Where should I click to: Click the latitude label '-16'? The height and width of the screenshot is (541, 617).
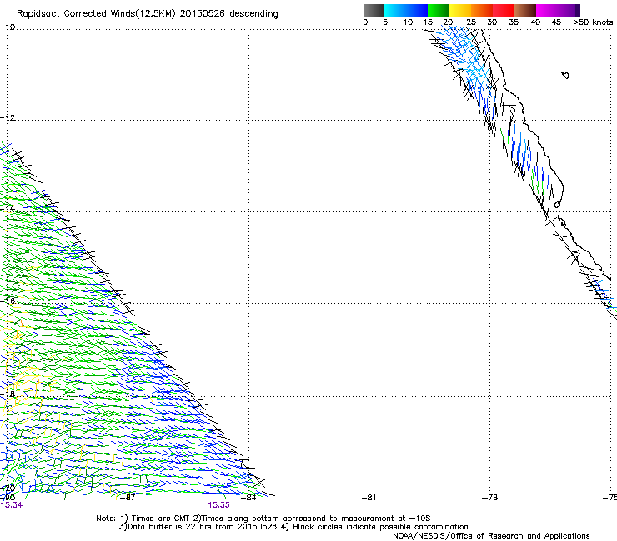[x=8, y=301]
